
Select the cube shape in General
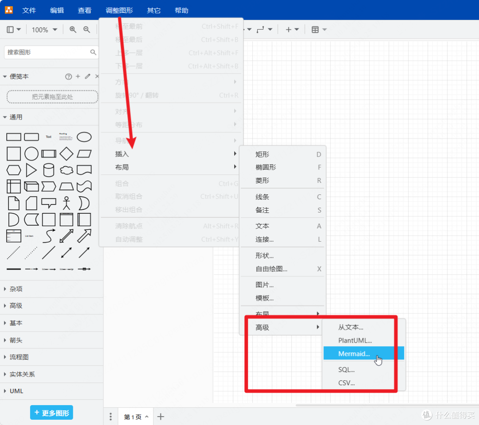coord(31,186)
